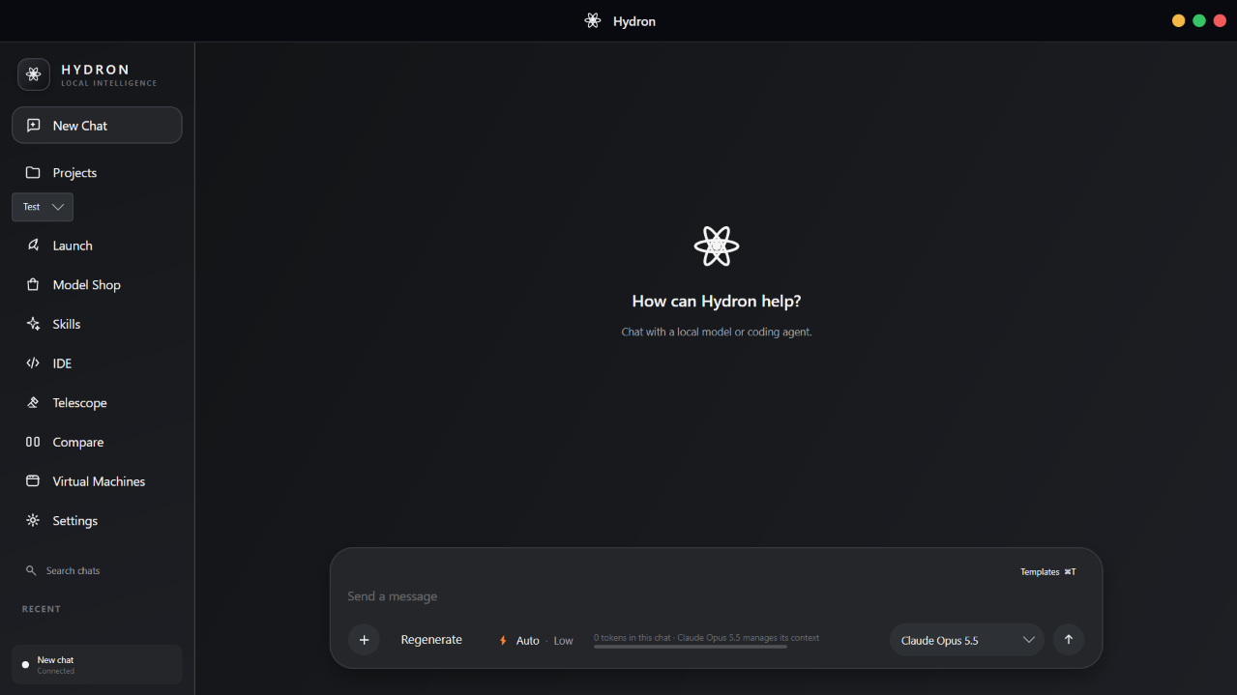Image resolution: width=1237 pixels, height=695 pixels.
Task: Switch to Telescope view
Action: pos(97,403)
